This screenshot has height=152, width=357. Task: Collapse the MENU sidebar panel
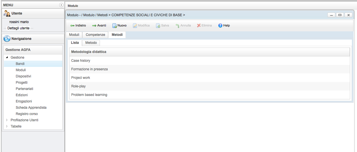61,5
